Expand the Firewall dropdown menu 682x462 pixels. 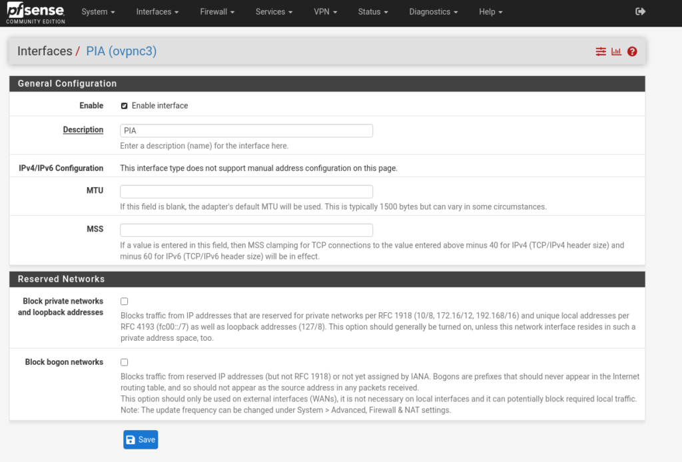[217, 12]
